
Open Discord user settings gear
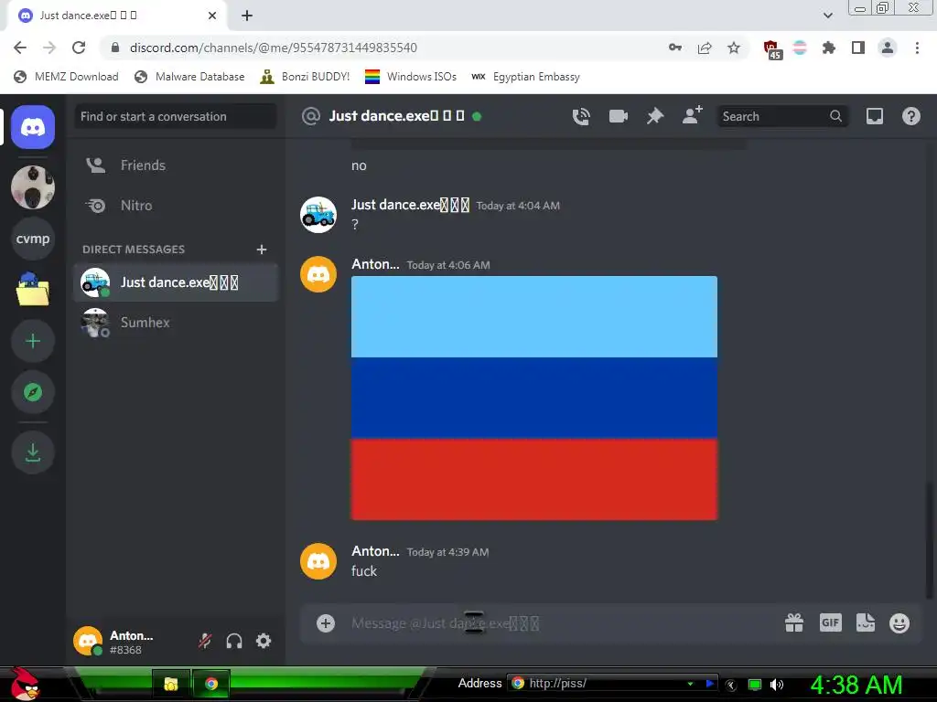(x=264, y=641)
